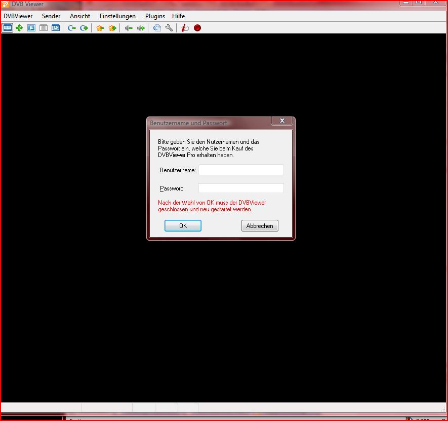Image resolution: width=448 pixels, height=421 pixels.
Task: Open the DVBViewer menu
Action: [x=18, y=16]
